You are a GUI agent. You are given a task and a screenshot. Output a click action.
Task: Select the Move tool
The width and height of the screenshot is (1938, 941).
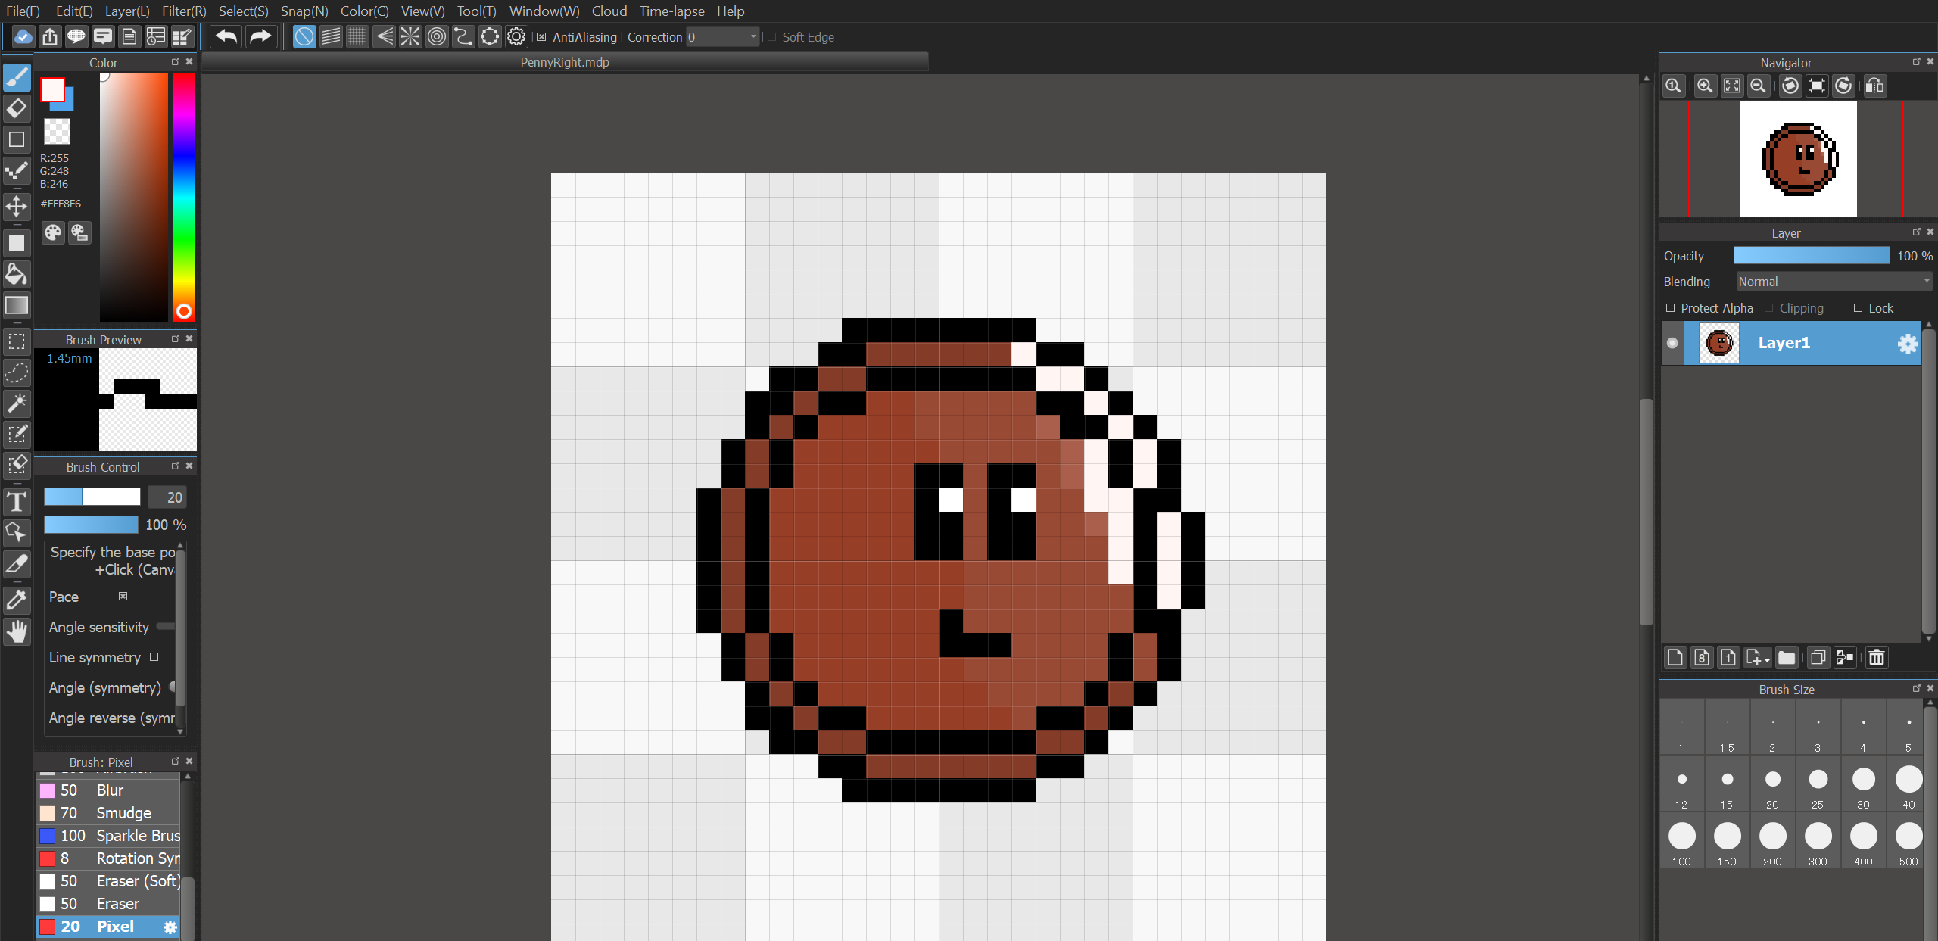click(17, 206)
